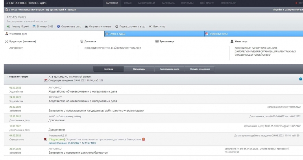Open the ruling О принятии заявления о признании должника банкротом
Screen dimensions: 303x160
pyautogui.click(x=102, y=139)
